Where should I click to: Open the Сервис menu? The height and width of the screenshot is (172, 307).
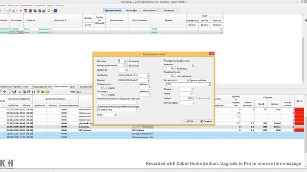(50, 5)
